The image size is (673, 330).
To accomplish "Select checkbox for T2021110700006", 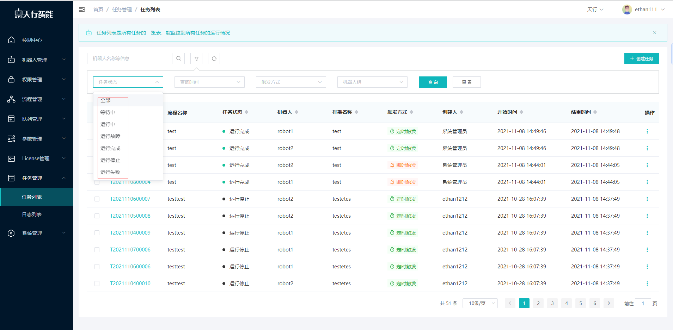I will pos(97,250).
